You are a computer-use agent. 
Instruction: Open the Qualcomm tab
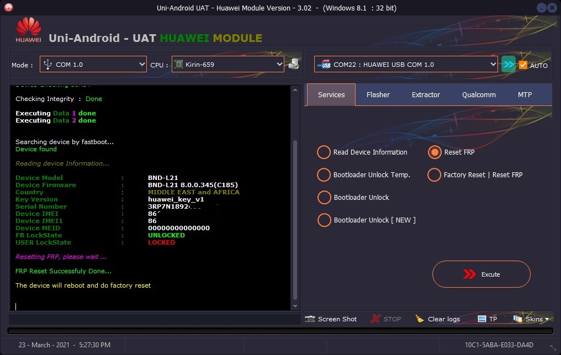coord(479,95)
